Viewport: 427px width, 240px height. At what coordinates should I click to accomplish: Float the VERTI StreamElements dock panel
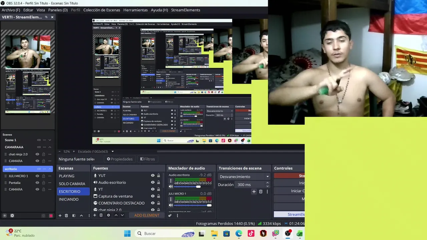(46, 17)
